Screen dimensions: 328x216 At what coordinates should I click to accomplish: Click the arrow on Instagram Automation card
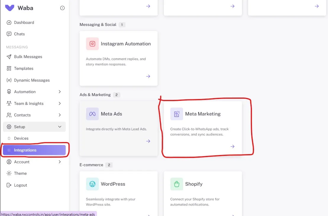[x=148, y=76]
